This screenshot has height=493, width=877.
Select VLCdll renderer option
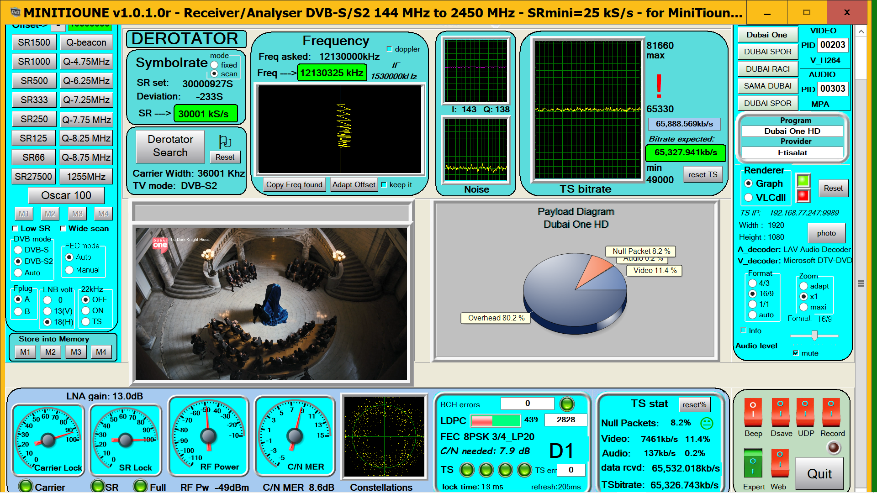(748, 198)
